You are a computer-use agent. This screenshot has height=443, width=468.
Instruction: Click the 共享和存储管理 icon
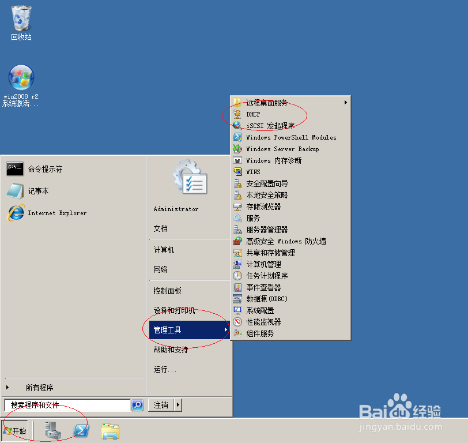click(237, 253)
